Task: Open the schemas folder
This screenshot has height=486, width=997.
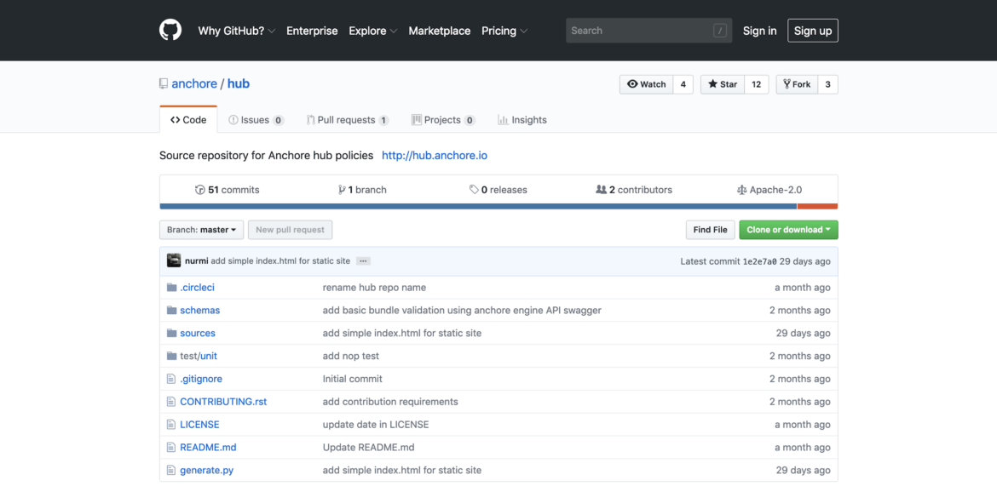Action: [199, 310]
